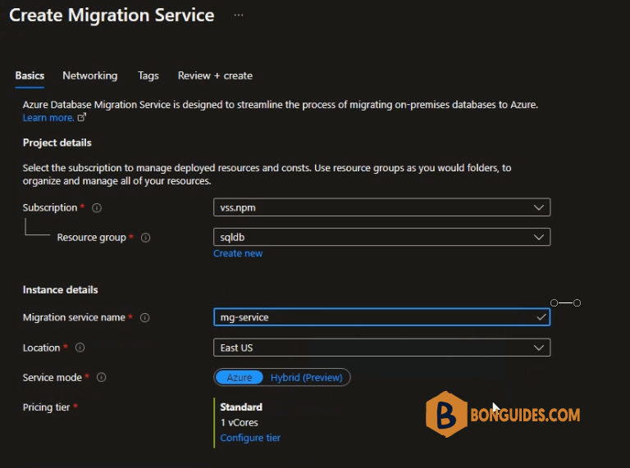This screenshot has width=630, height=468.
Task: Focus the Migration service name input field
Action: click(381, 317)
